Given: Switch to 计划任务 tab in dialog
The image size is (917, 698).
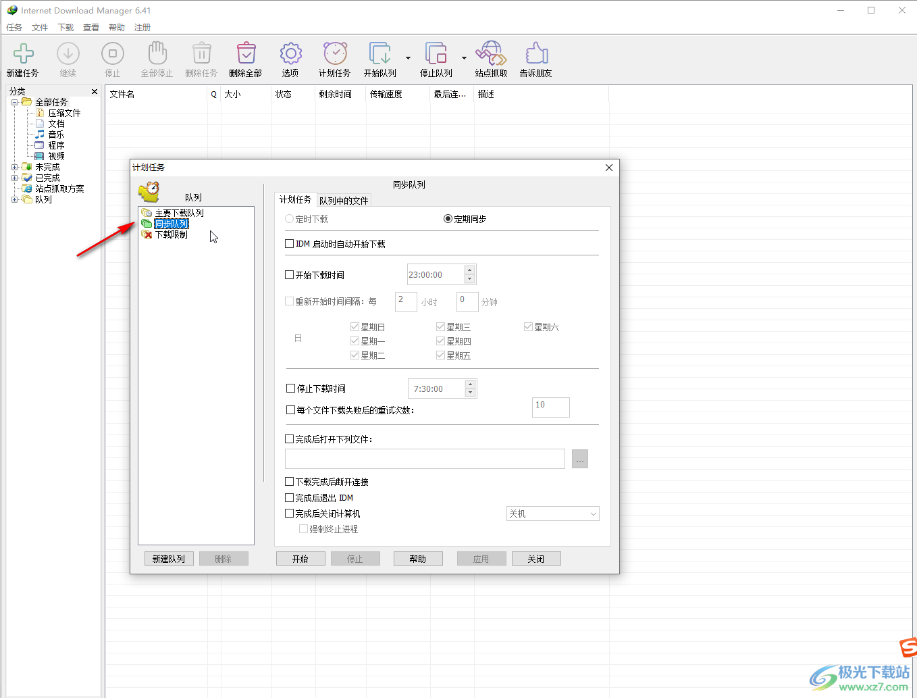Looking at the screenshot, I should (295, 199).
